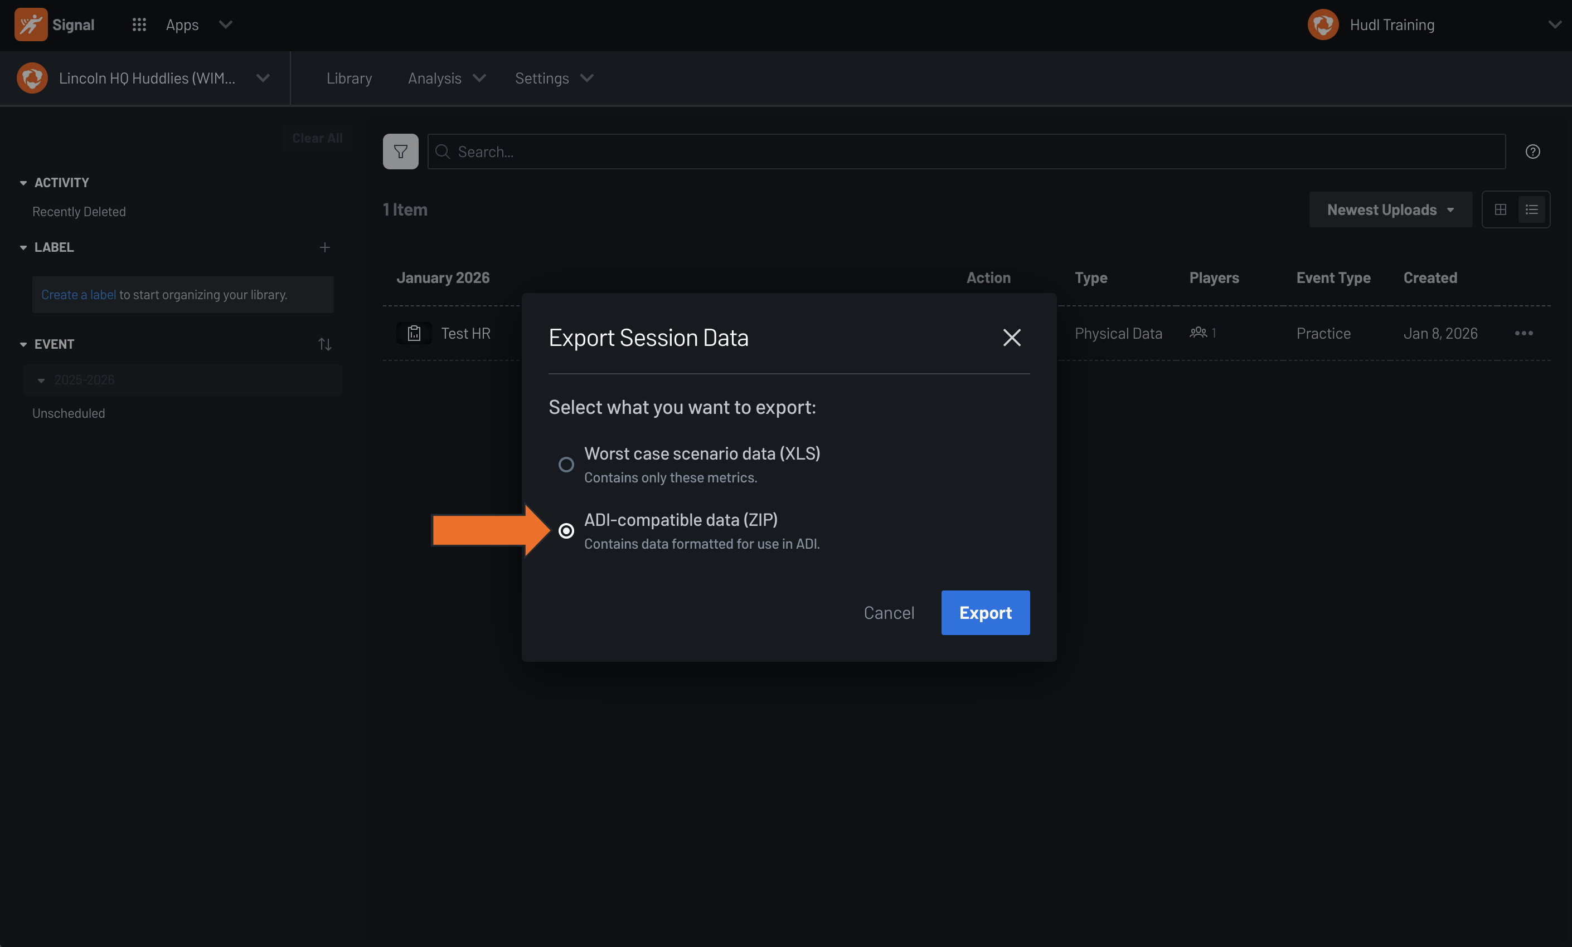Collapse the ACTIVITY section

click(23, 182)
